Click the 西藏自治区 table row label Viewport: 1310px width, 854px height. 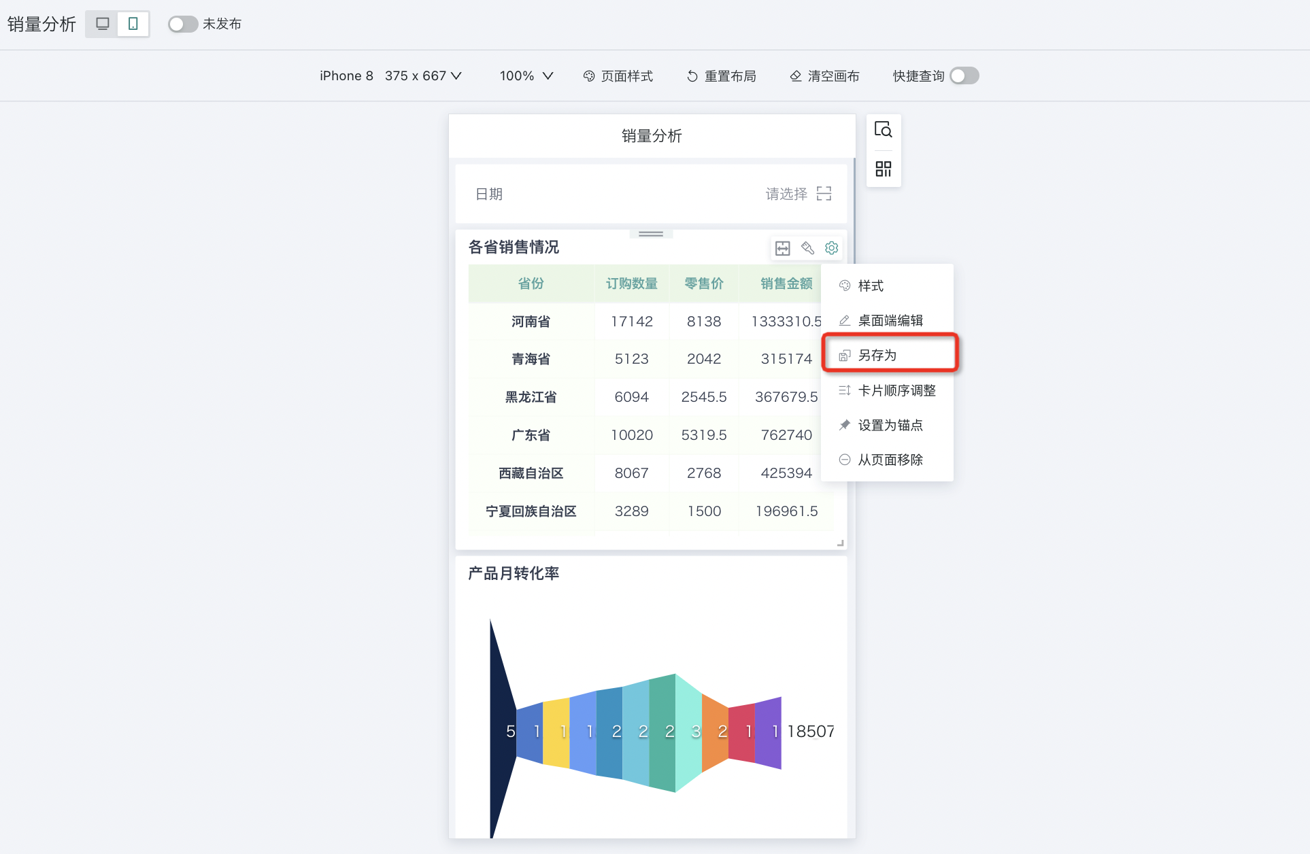pos(531,473)
